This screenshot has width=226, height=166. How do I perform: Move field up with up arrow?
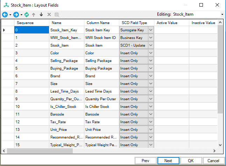coord(34,15)
